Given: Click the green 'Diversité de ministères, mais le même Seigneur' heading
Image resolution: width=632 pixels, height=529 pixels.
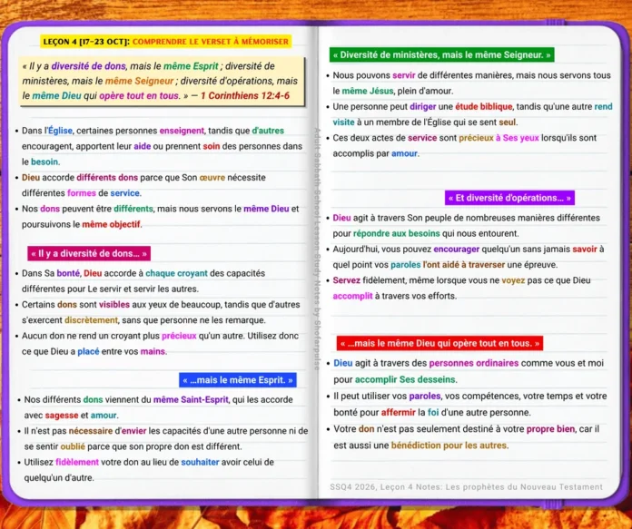Looking at the screenshot, I should point(441,54).
